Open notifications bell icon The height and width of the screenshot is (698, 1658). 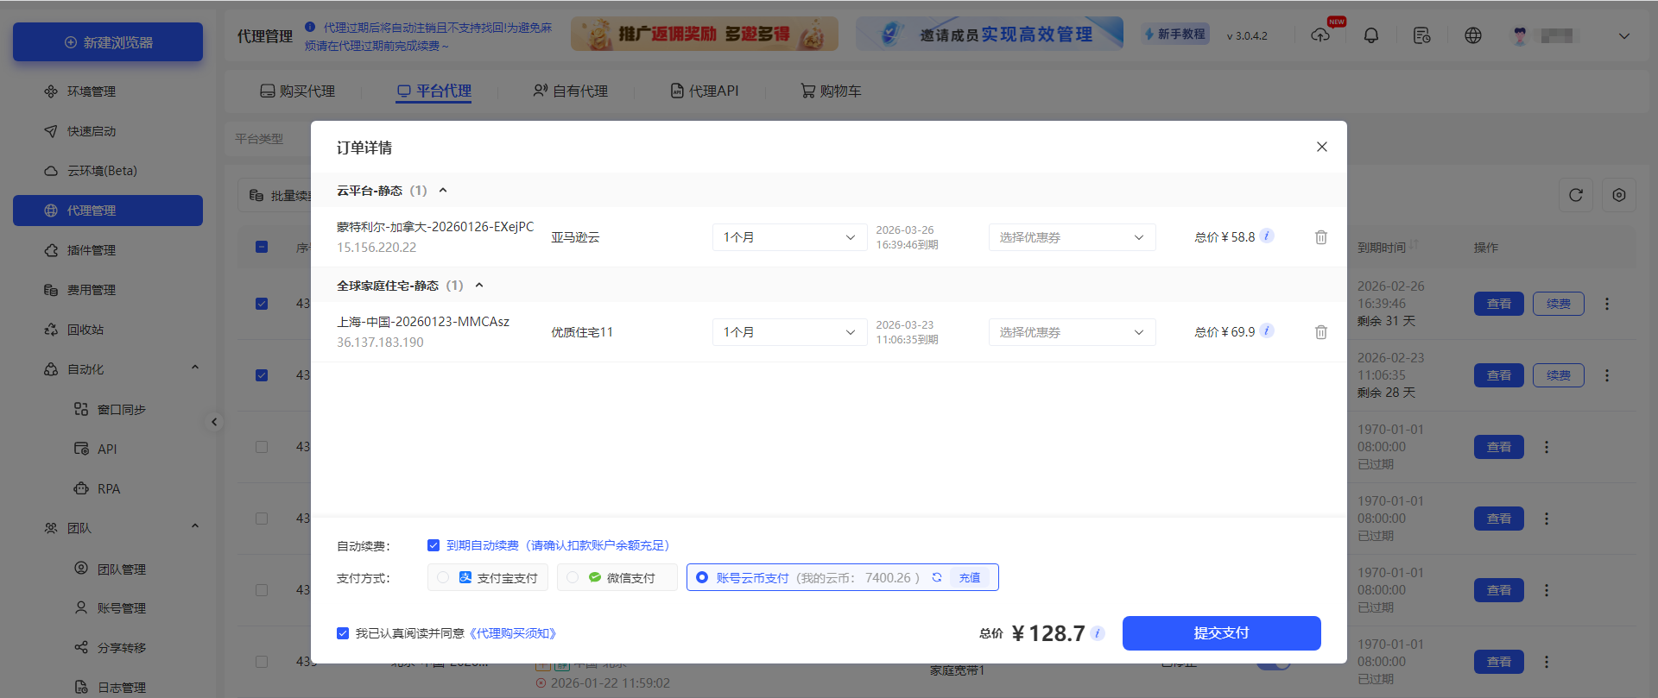[x=1371, y=35]
